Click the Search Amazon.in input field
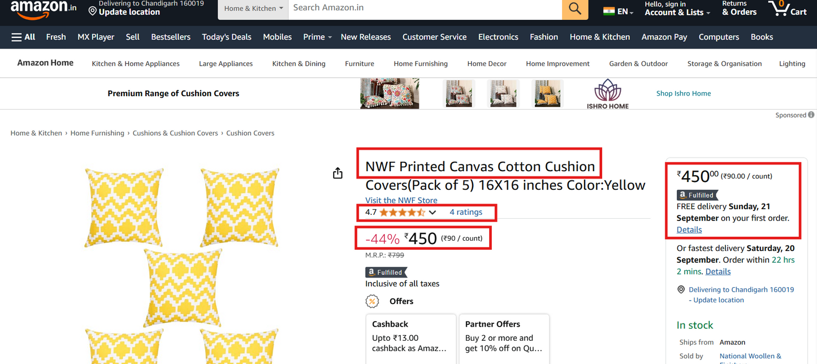817x364 pixels. (x=425, y=8)
